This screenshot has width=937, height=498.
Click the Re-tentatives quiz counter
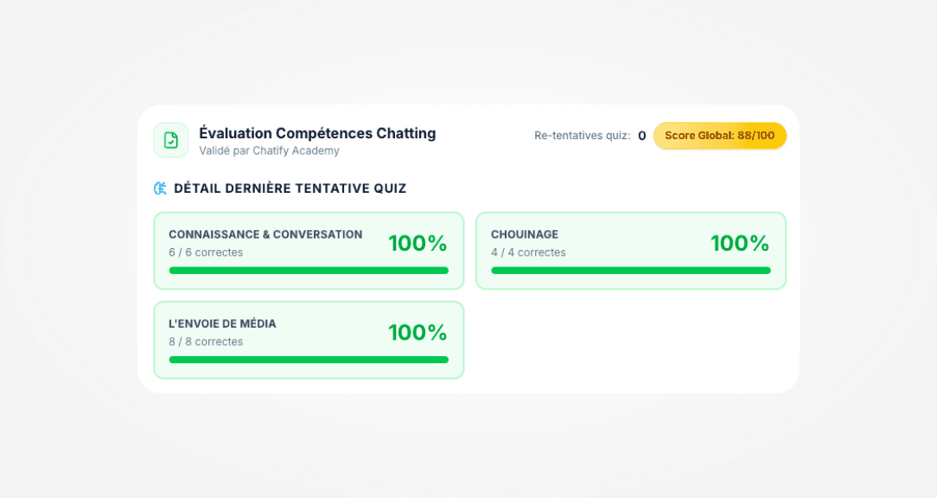(590, 136)
